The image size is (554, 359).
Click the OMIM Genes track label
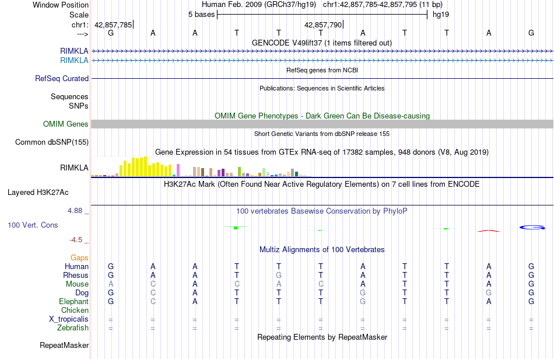tap(66, 124)
